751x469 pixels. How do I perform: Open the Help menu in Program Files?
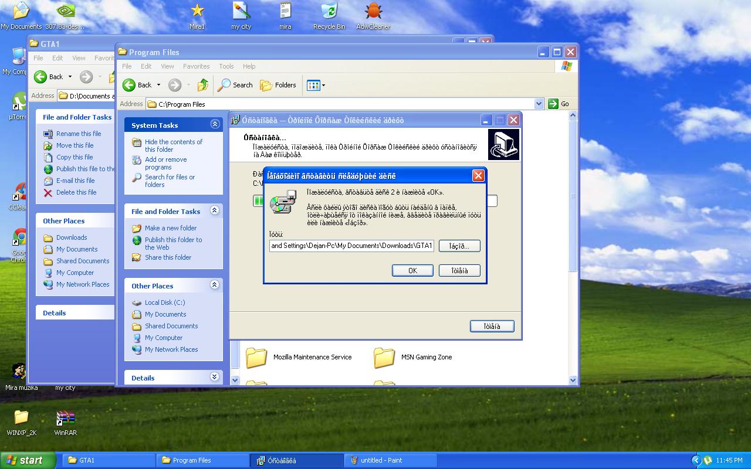tap(249, 66)
